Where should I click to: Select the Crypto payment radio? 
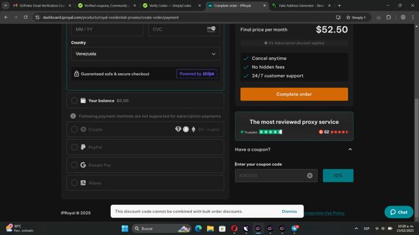74,129
